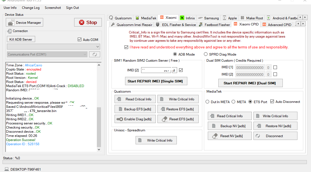Click Sign Out in the menu
Viewport: 311px width, 172px height.
click(x=72, y=8)
